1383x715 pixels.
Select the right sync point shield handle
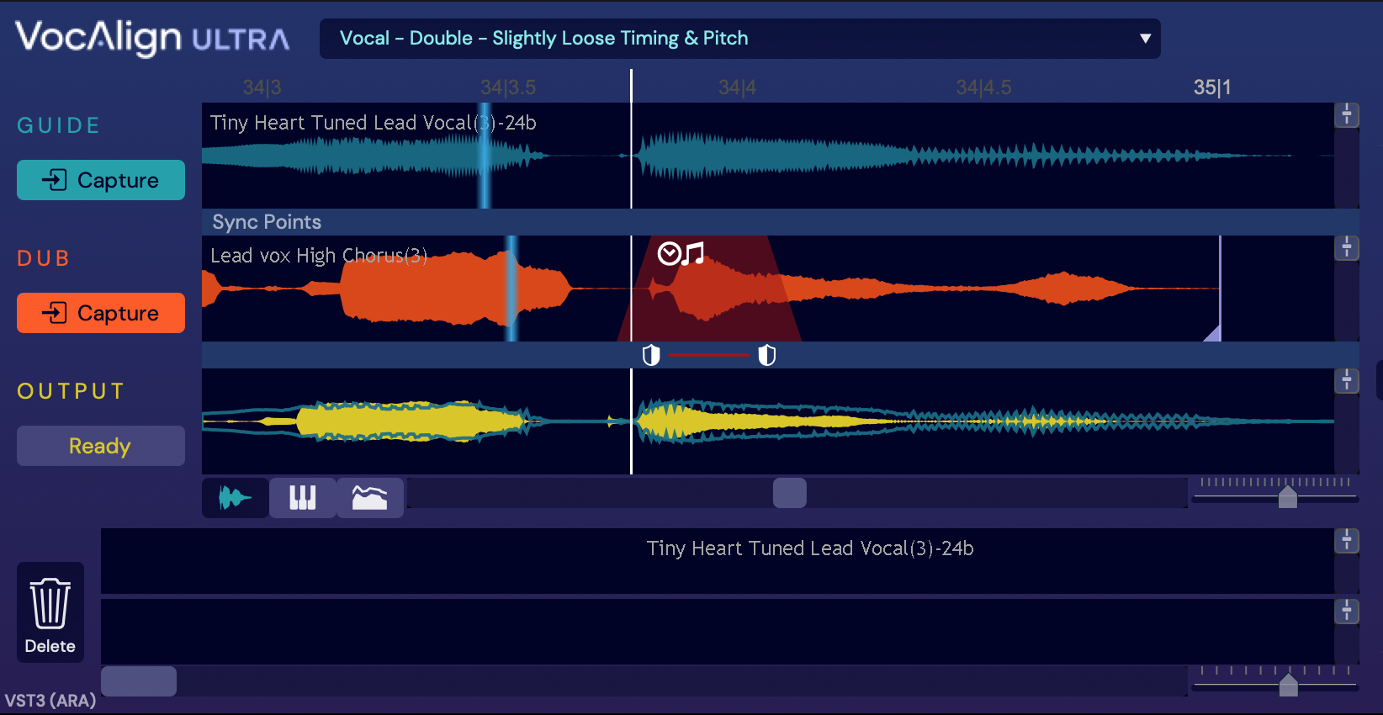(x=766, y=356)
